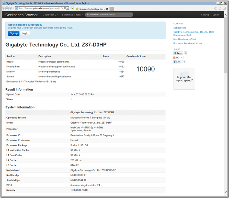Image resolution: width=229 pixels, height=198 pixels.
Task: Click the 'American Megatrends Inc. F4' BIOS value
Action: point(85,185)
